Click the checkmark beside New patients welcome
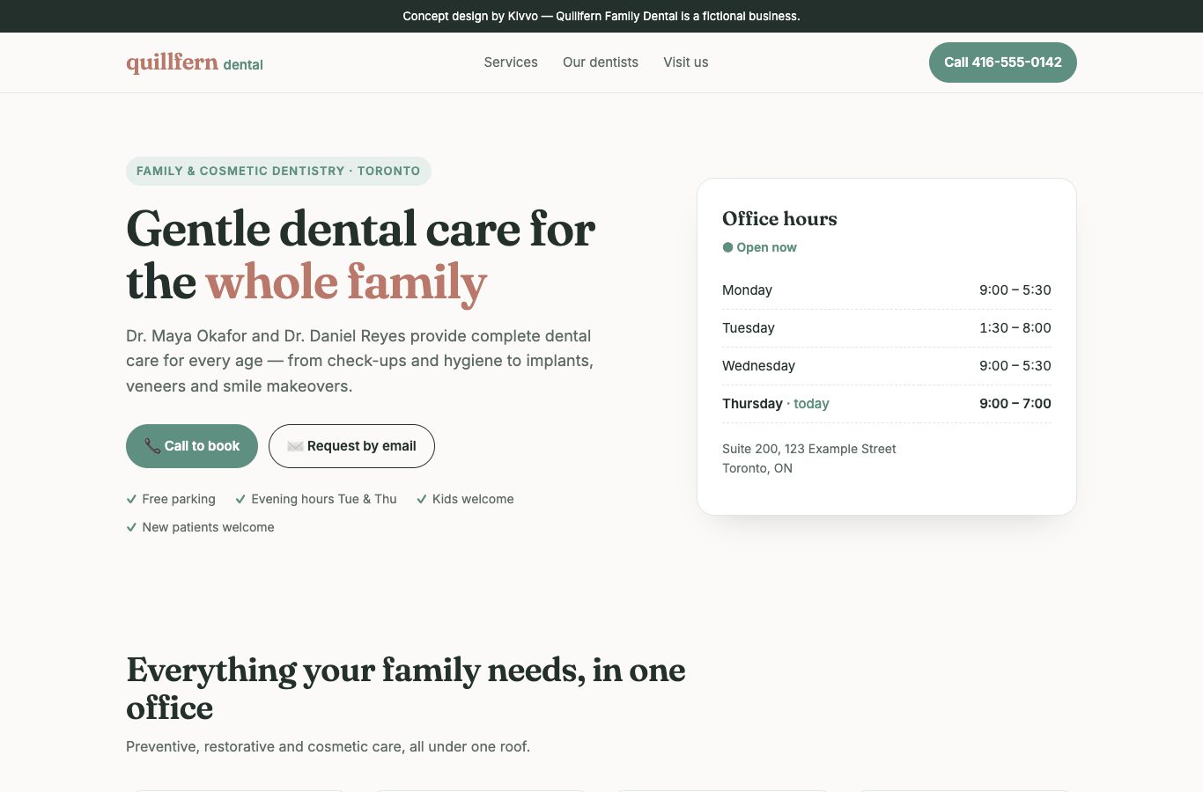This screenshot has height=792, width=1203. 131,527
